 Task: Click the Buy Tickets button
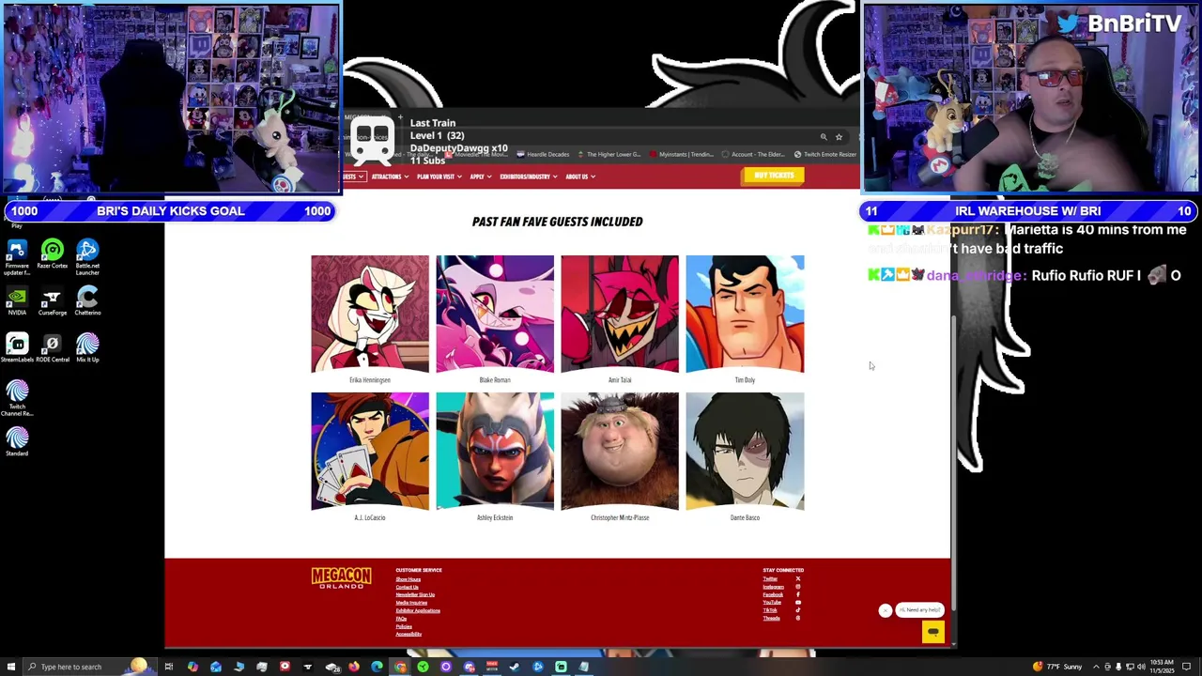(774, 176)
